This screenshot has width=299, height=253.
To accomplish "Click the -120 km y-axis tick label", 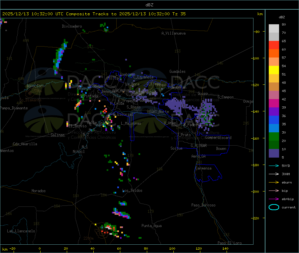I will (x=256, y=85).
